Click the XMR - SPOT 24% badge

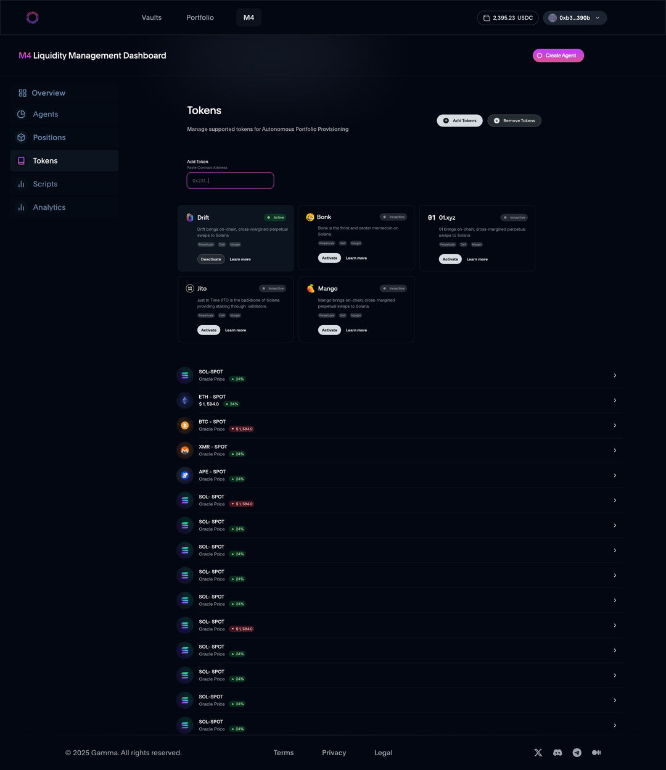[x=237, y=454]
